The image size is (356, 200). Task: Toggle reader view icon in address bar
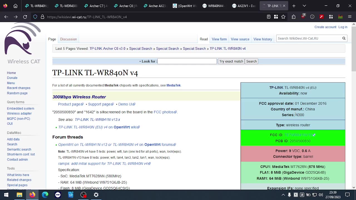pyautogui.click(x=269, y=17)
